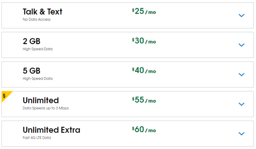Click Data Speeds up to 3 Mbps text
This screenshot has height=149, width=256.
pyautogui.click(x=46, y=108)
